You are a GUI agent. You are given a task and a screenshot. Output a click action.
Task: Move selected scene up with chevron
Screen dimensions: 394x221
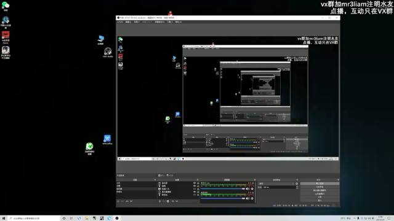pyautogui.click(x=127, y=201)
